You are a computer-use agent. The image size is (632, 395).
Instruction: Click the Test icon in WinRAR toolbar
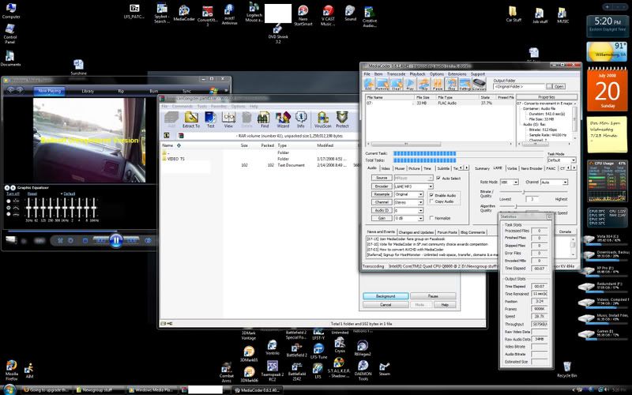[x=210, y=120]
